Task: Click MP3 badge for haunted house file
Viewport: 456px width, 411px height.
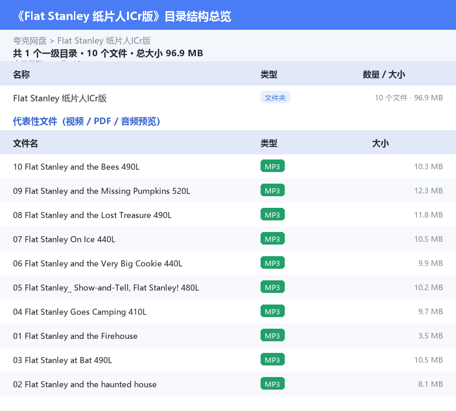Action: pyautogui.click(x=273, y=384)
